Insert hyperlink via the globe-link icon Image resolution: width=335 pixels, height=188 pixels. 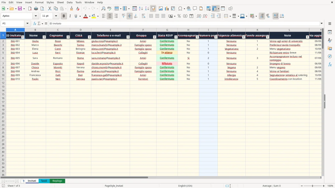tap(189, 9)
